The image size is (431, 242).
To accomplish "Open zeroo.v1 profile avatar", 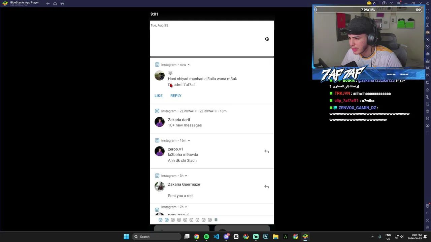I will tap(160, 152).
